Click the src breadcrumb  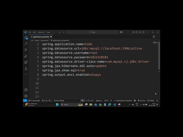(x=32, y=41)
